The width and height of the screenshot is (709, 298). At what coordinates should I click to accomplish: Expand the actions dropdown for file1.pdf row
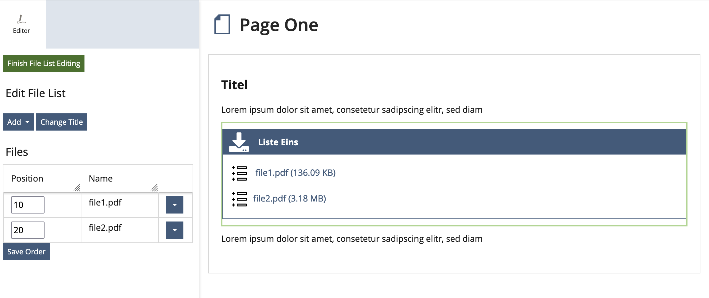174,205
